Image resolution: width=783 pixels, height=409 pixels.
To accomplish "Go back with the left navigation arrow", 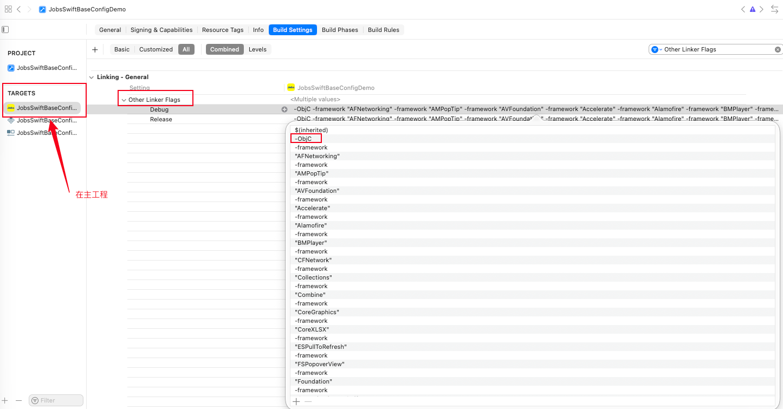I will pos(19,9).
